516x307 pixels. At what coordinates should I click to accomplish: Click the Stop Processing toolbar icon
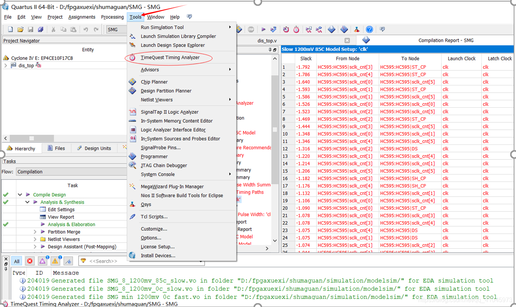pyautogui.click(x=251, y=29)
